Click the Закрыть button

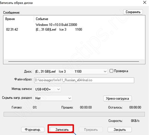(120, 129)
